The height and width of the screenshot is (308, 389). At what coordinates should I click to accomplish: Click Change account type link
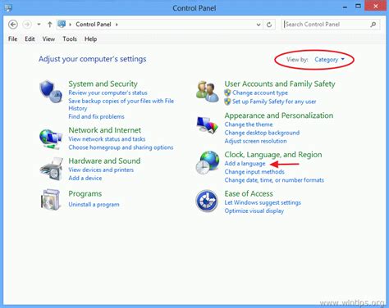coord(260,93)
